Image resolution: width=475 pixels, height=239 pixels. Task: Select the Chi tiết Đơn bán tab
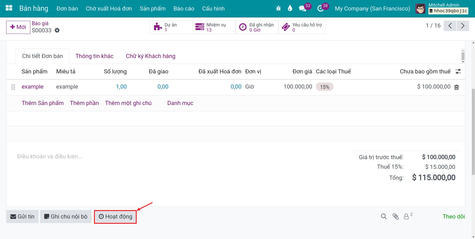pos(42,56)
